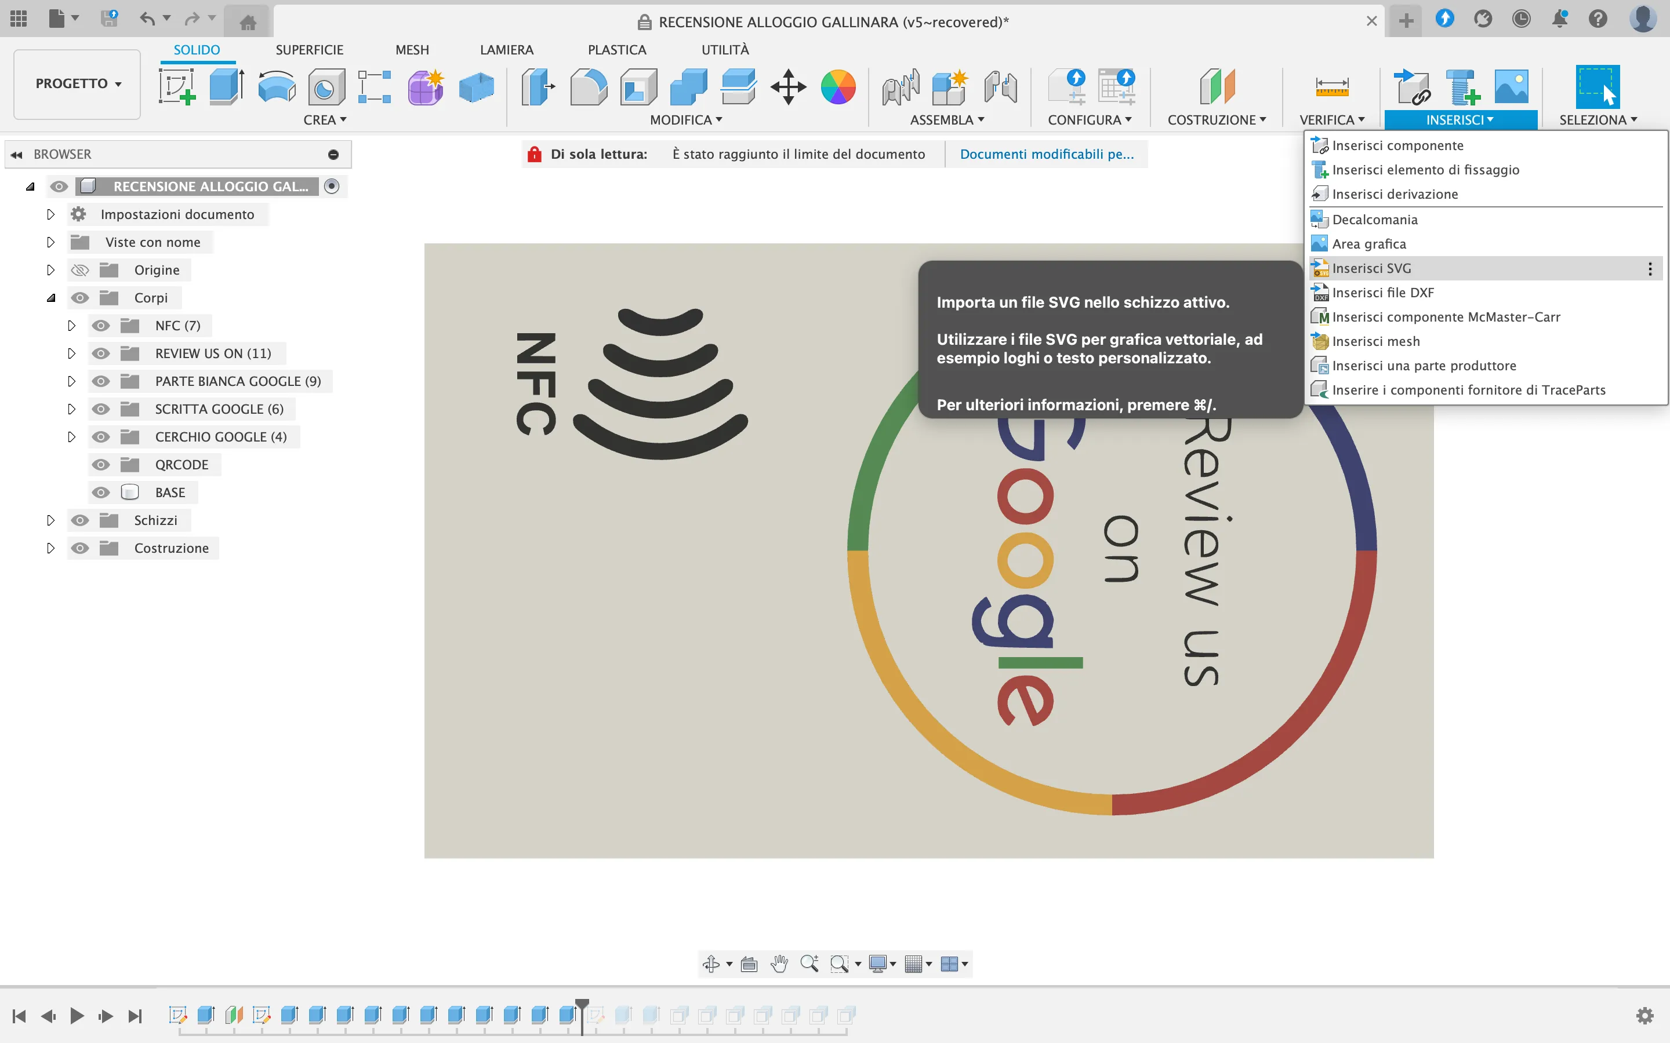The height and width of the screenshot is (1043, 1670).
Task: Select the Hole tool icon
Action: pyautogui.click(x=326, y=87)
